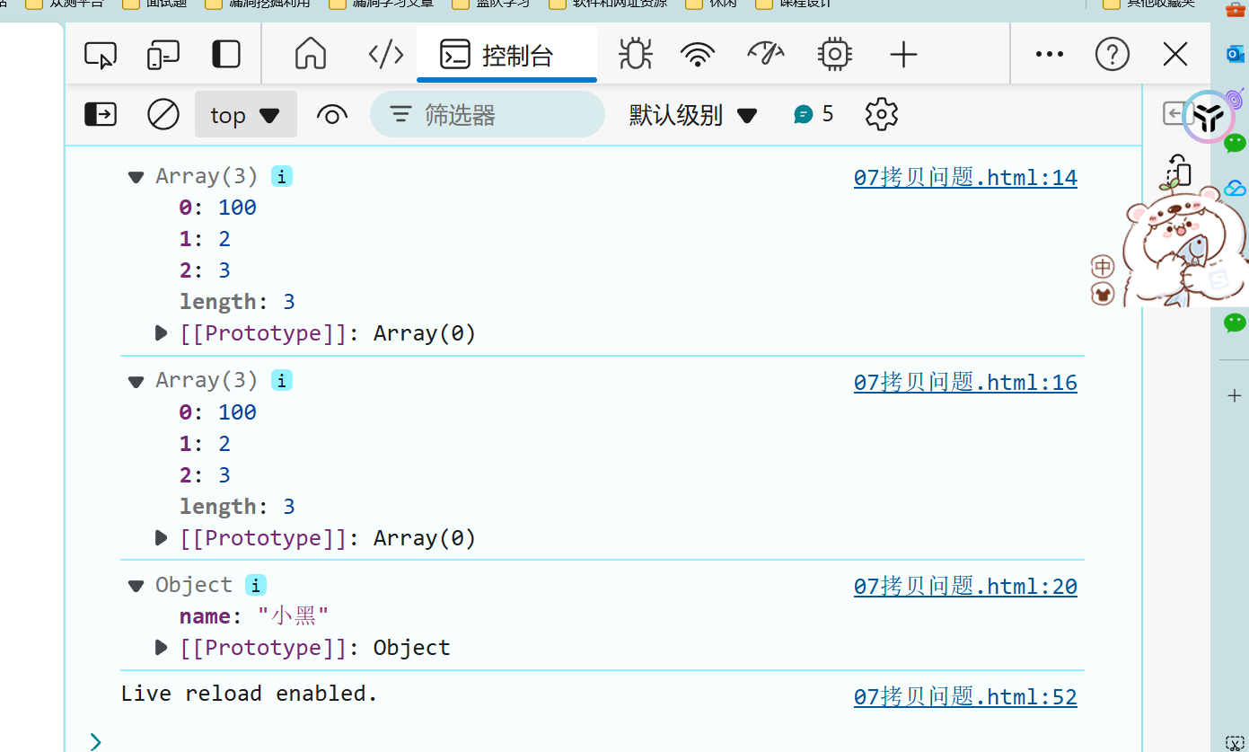This screenshot has width=1249, height=752.
Task: Add more tools with plus icon
Action: (903, 55)
